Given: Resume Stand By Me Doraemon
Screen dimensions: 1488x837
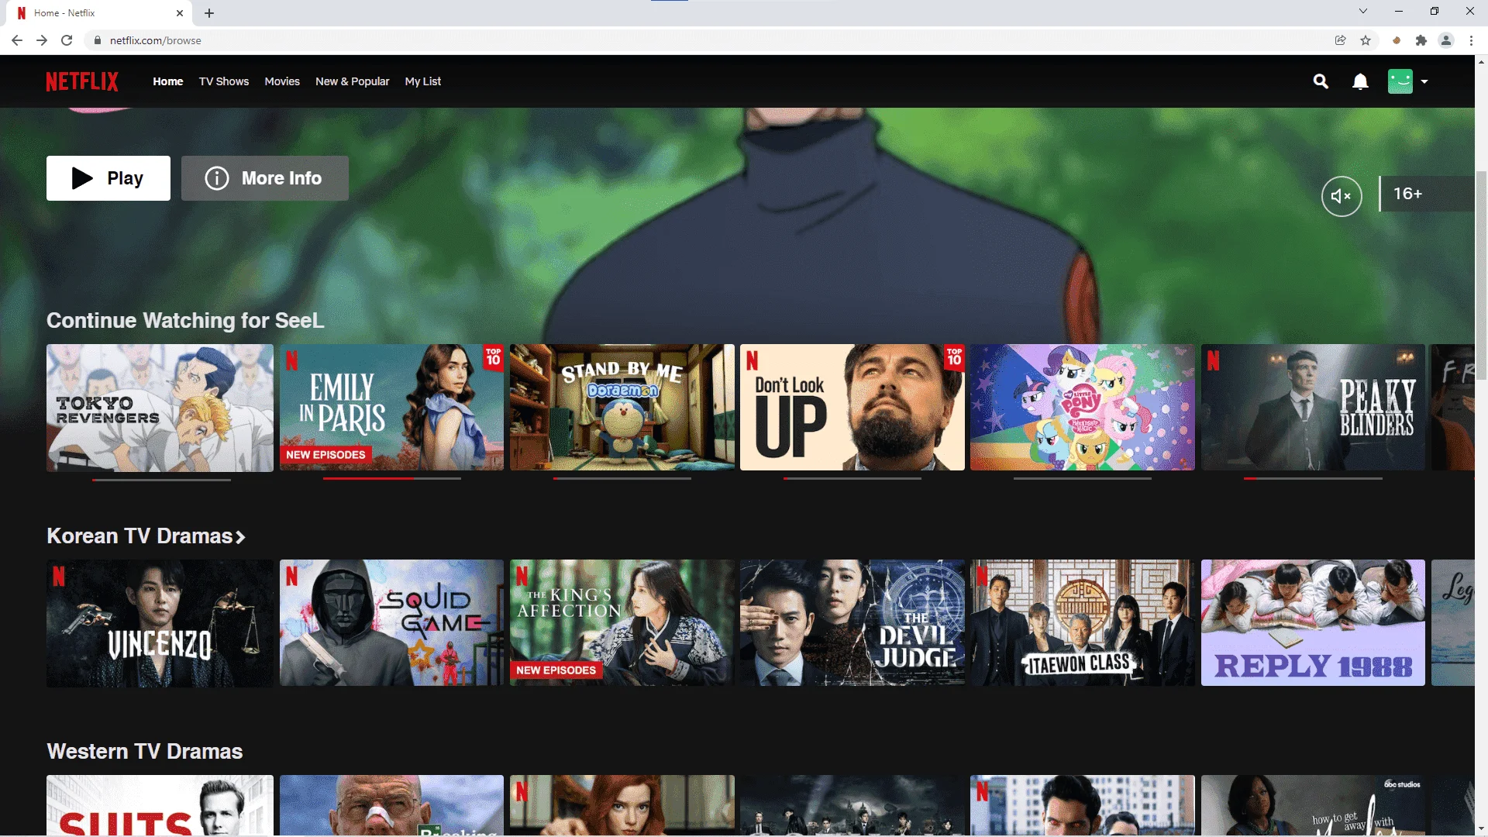Looking at the screenshot, I should pos(622,408).
